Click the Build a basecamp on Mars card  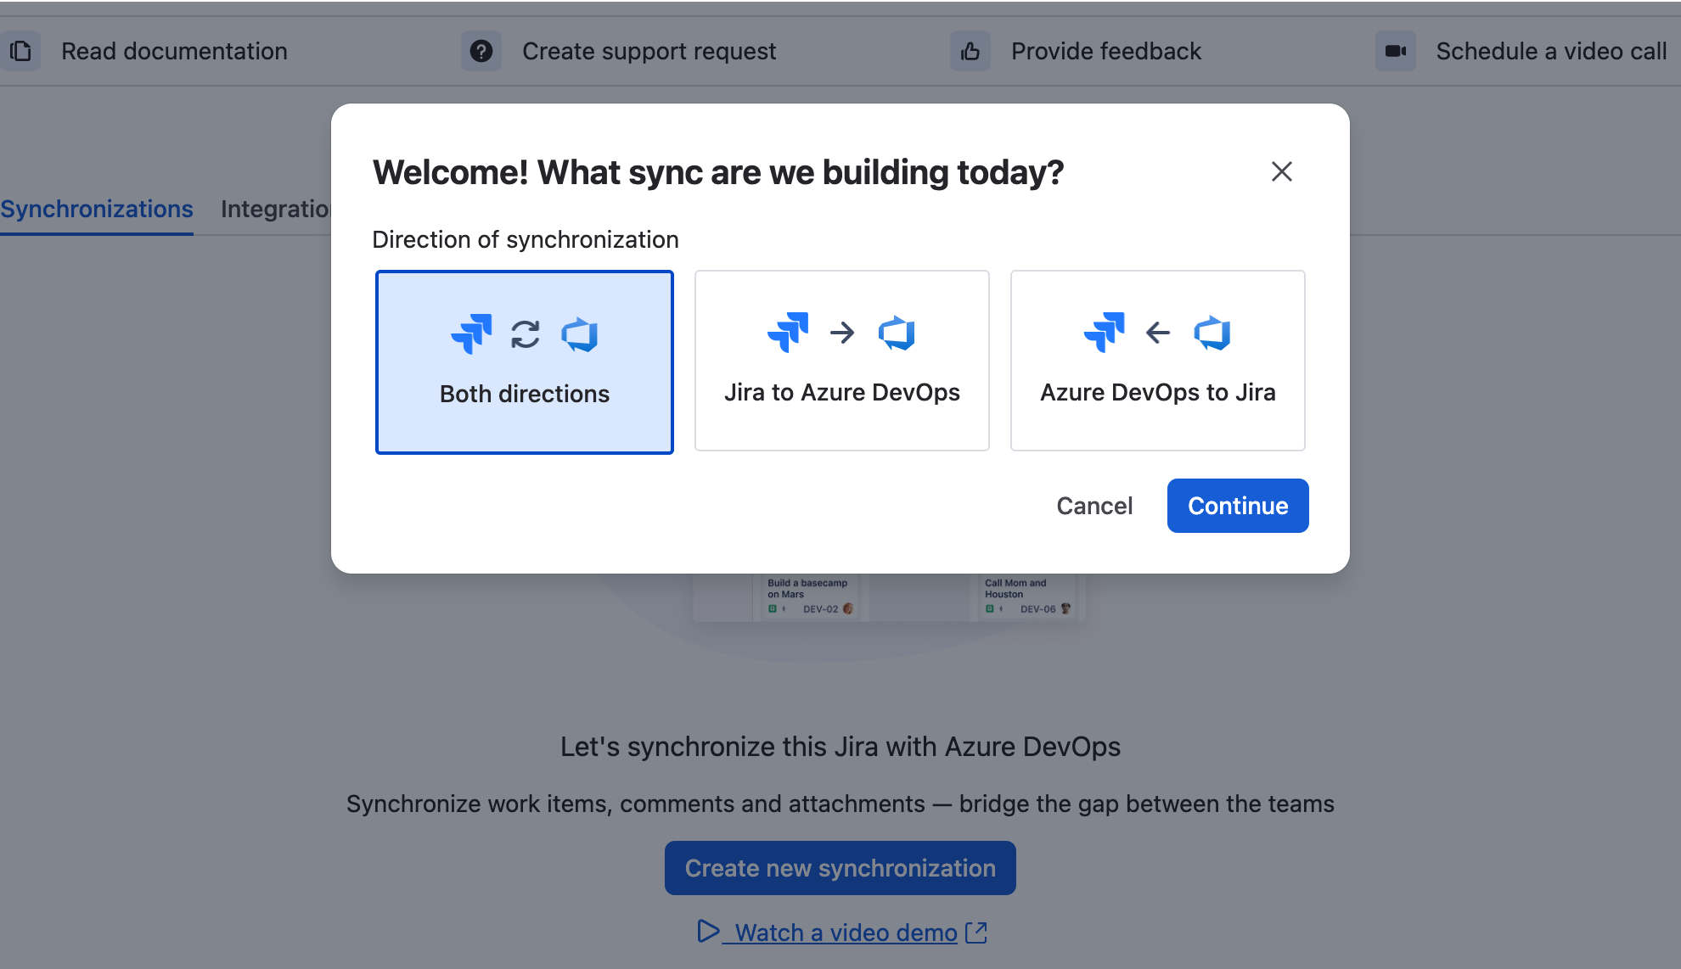(808, 596)
